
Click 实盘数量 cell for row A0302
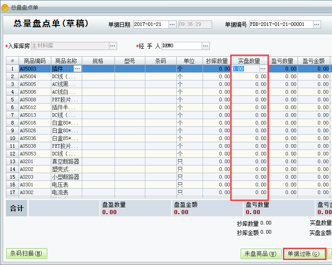coord(249,192)
